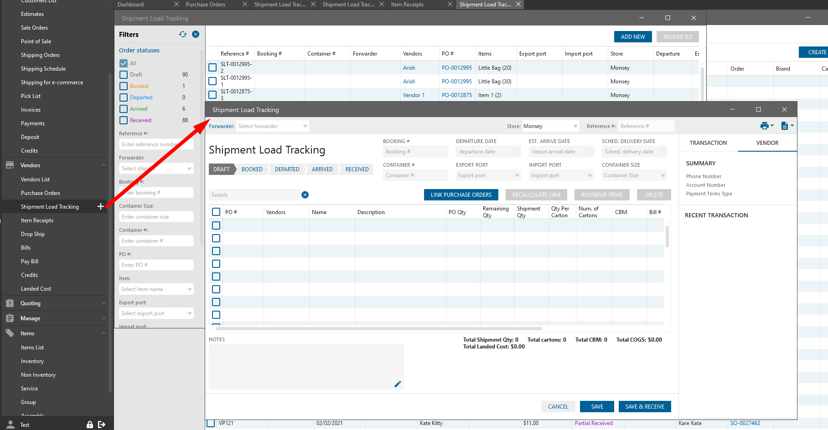The image size is (828, 430).
Task: Open the TRANSACTION tab in the side panel
Action: click(708, 143)
